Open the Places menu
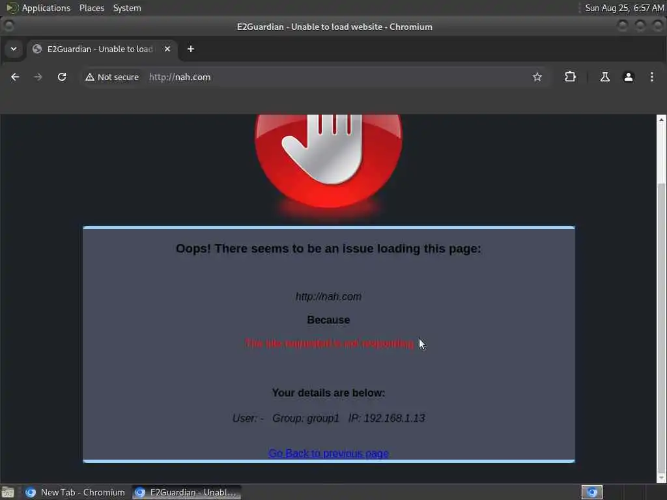 point(92,8)
